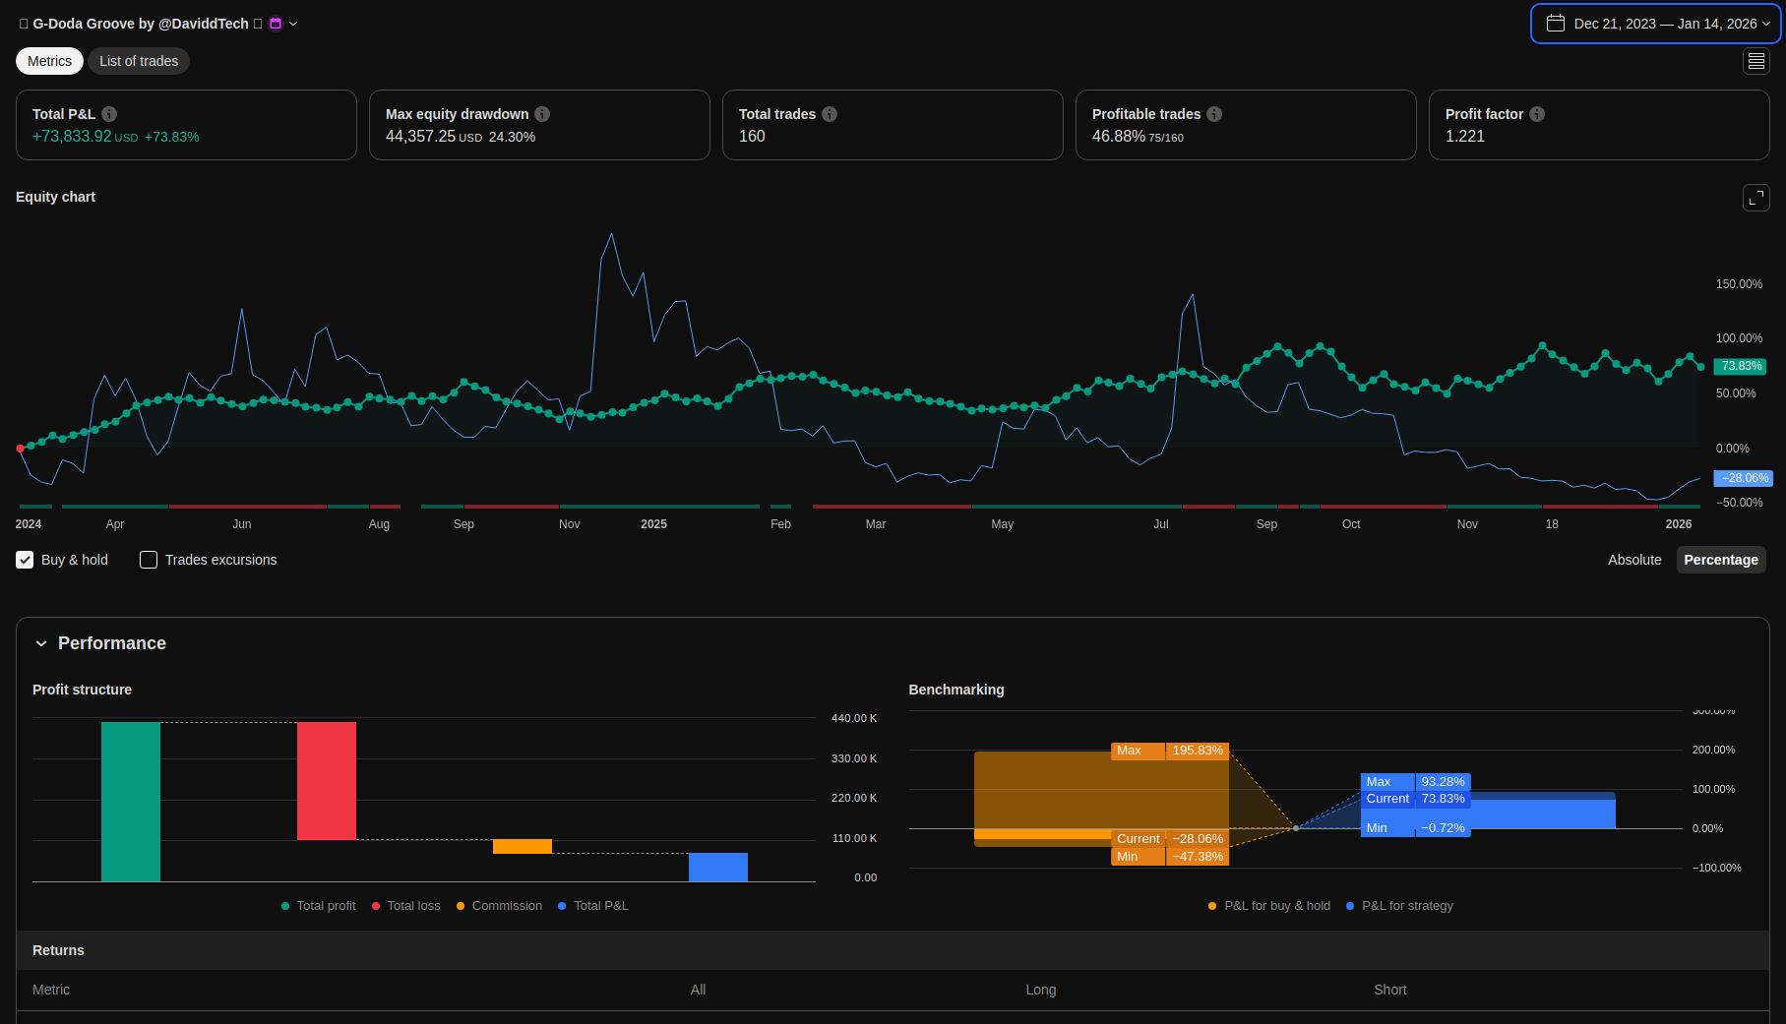Switch equity chart to Absolute values
1786x1024 pixels.
(x=1633, y=560)
